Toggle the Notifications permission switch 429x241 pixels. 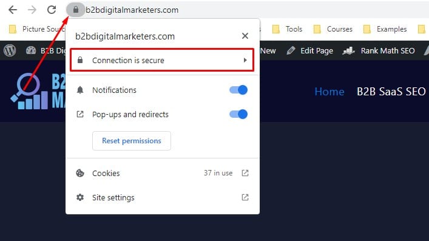[x=238, y=90]
